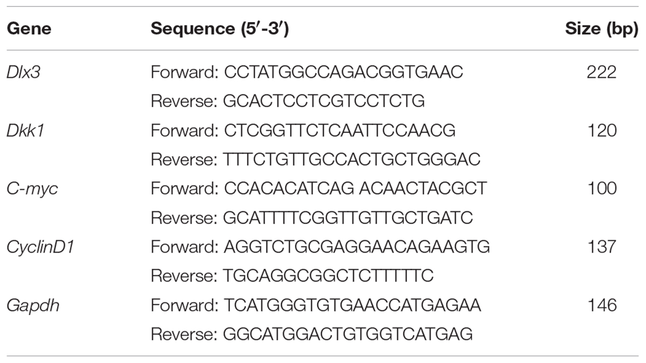Image resolution: width=646 pixels, height=363 pixels.
Task: Select the Gapdh gene name
Action: pos(26,305)
